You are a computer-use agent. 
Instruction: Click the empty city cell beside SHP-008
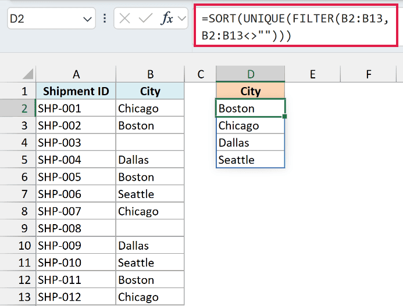[x=150, y=228]
